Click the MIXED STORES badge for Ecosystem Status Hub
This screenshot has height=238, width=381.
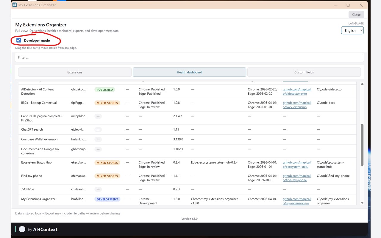coord(107,163)
